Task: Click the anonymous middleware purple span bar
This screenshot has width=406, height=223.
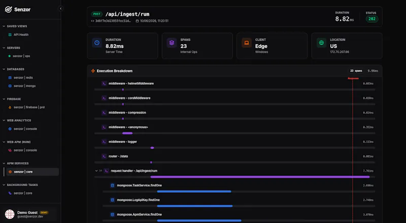Action: click(127, 133)
